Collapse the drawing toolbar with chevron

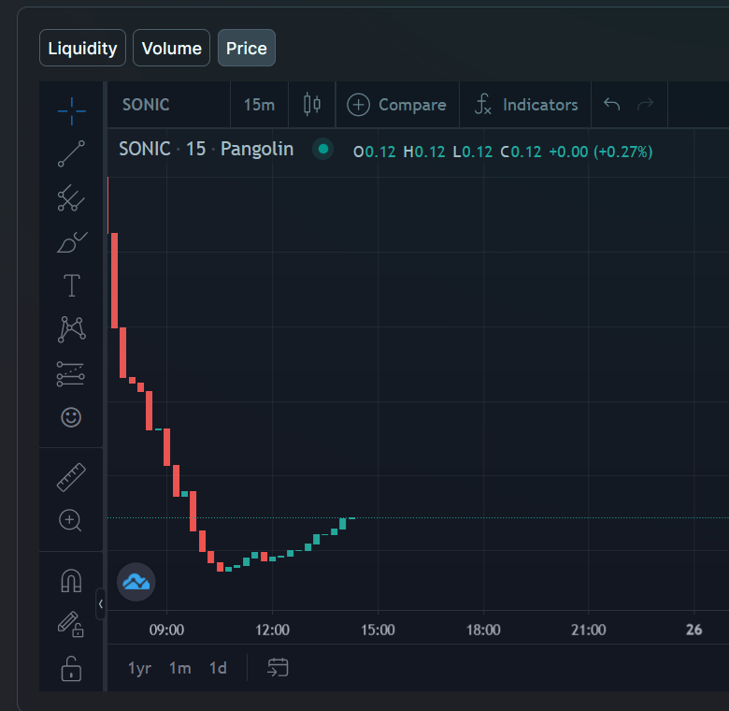[x=100, y=604]
